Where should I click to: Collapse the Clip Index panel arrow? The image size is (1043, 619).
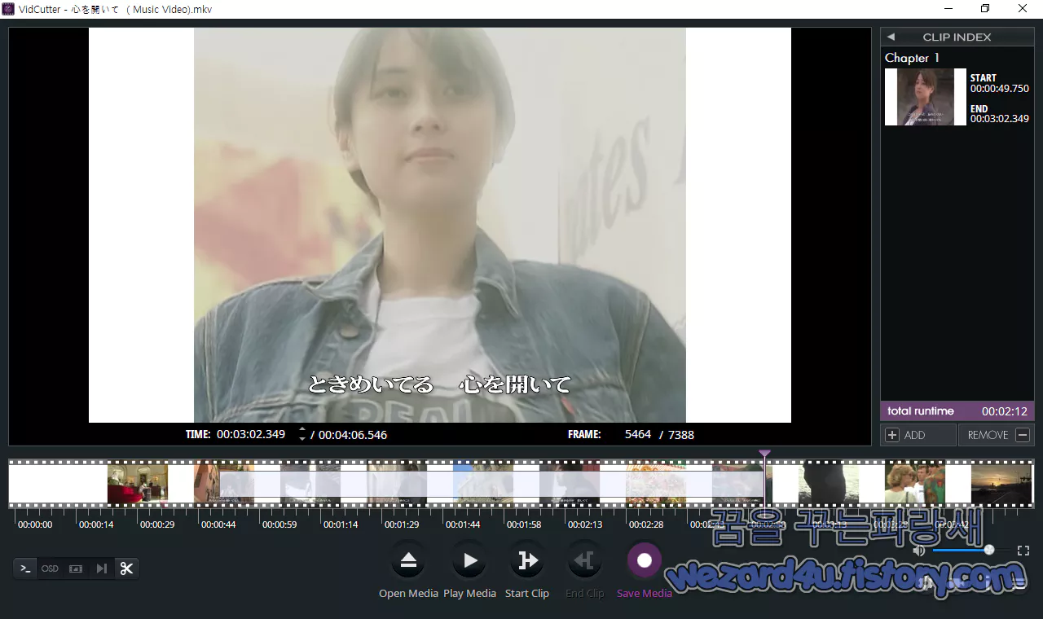click(891, 37)
